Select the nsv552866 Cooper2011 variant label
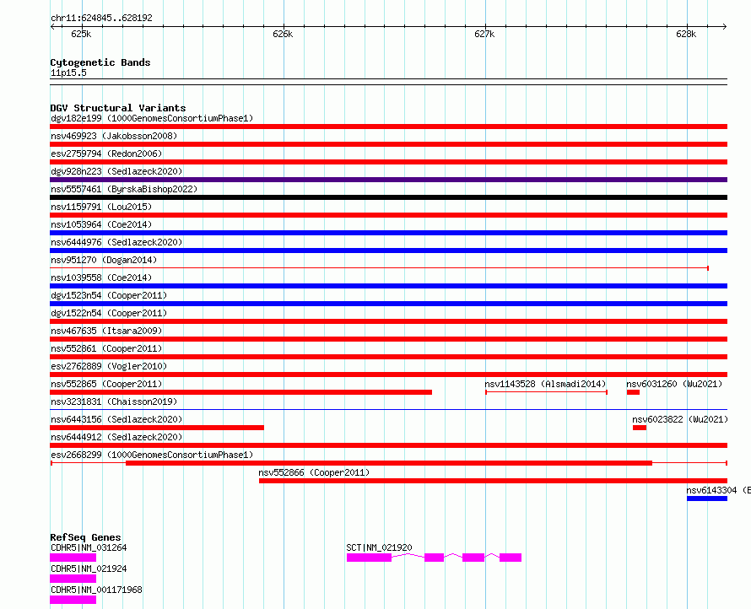The image size is (751, 609). click(314, 472)
